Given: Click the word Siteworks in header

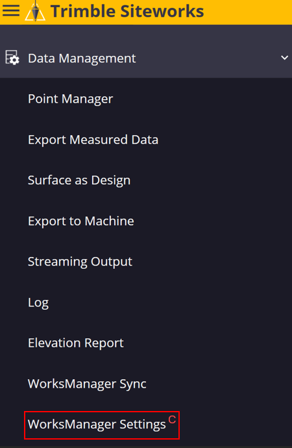Looking at the screenshot, I should pos(162,11).
